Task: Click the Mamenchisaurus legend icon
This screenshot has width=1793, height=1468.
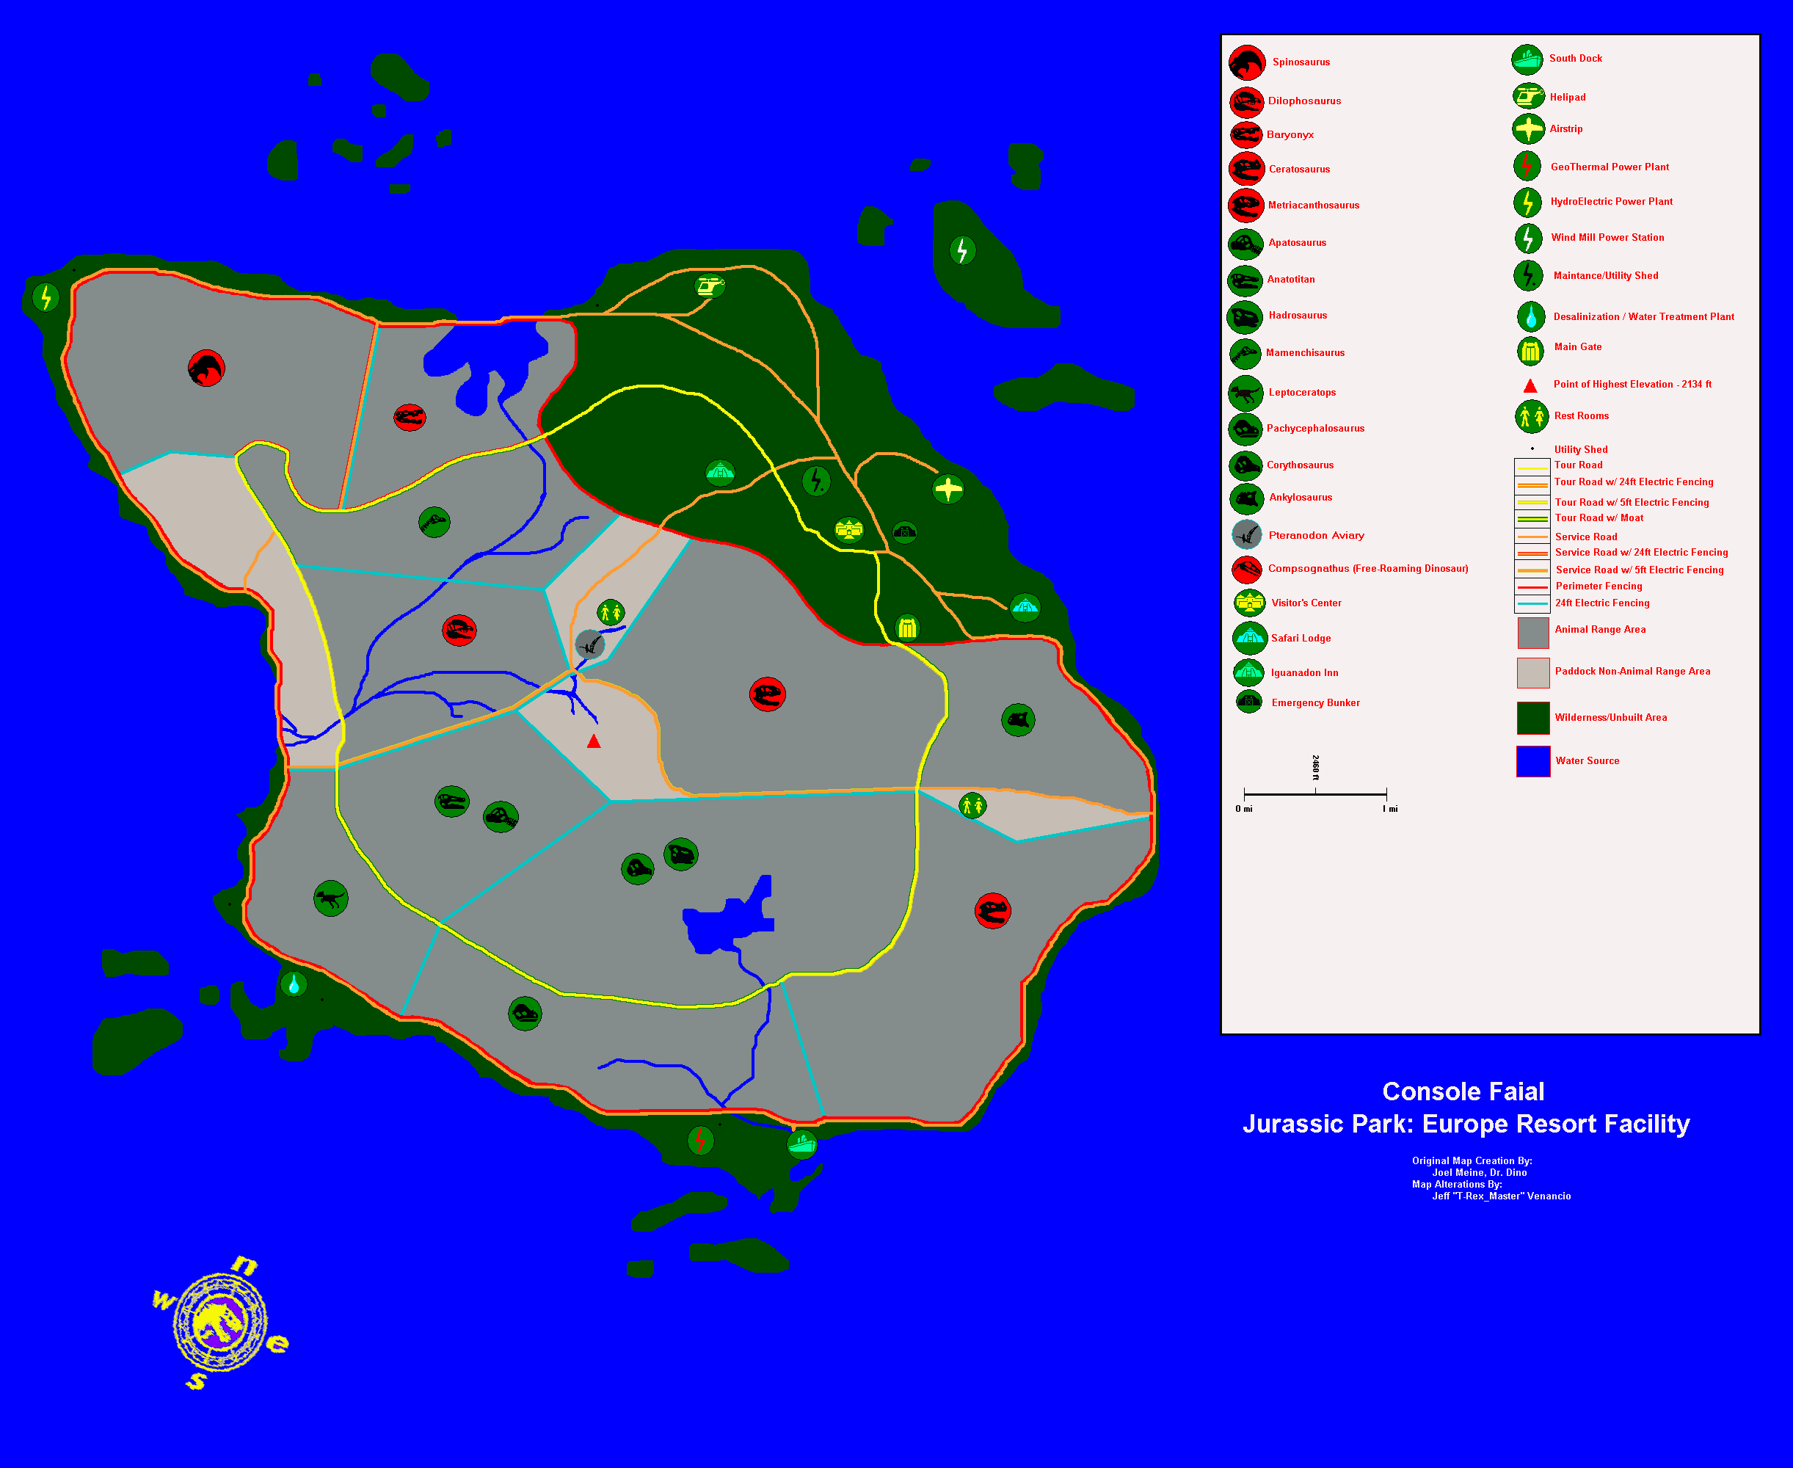Action: 1245,354
